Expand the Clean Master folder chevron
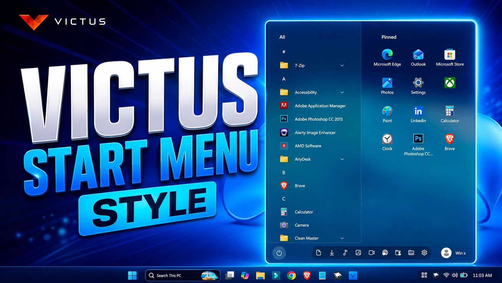Viewport: 502px width, 283px height. point(342,238)
